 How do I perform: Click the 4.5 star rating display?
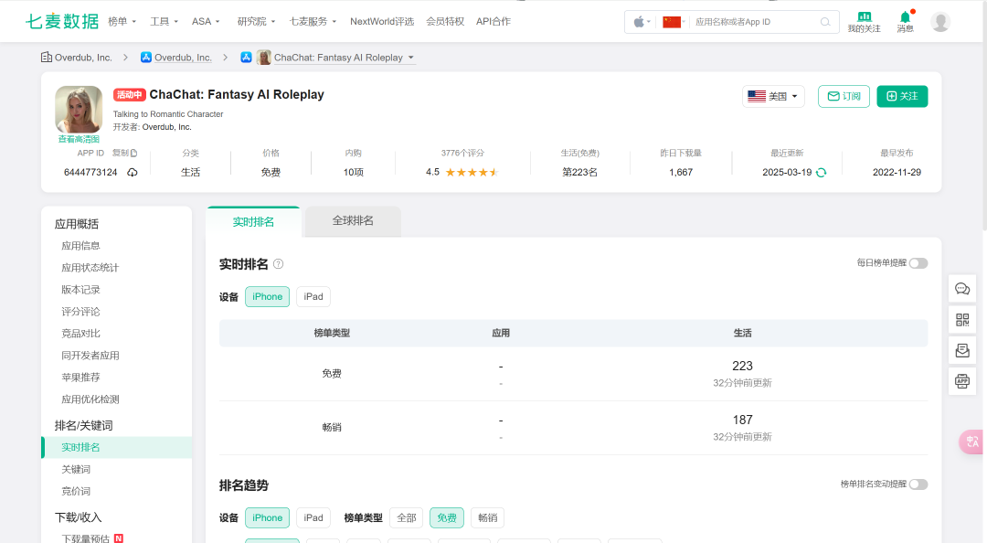pyautogui.click(x=462, y=172)
